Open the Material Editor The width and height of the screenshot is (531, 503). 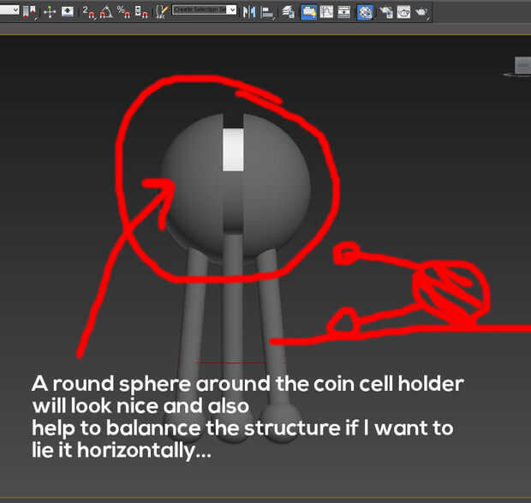click(x=365, y=13)
